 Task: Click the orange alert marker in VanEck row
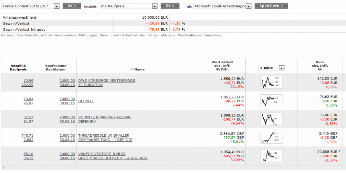[x=340, y=151]
